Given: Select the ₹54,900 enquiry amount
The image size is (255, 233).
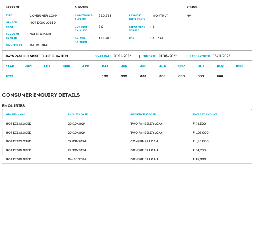Looking at the screenshot, I should (199, 150).
